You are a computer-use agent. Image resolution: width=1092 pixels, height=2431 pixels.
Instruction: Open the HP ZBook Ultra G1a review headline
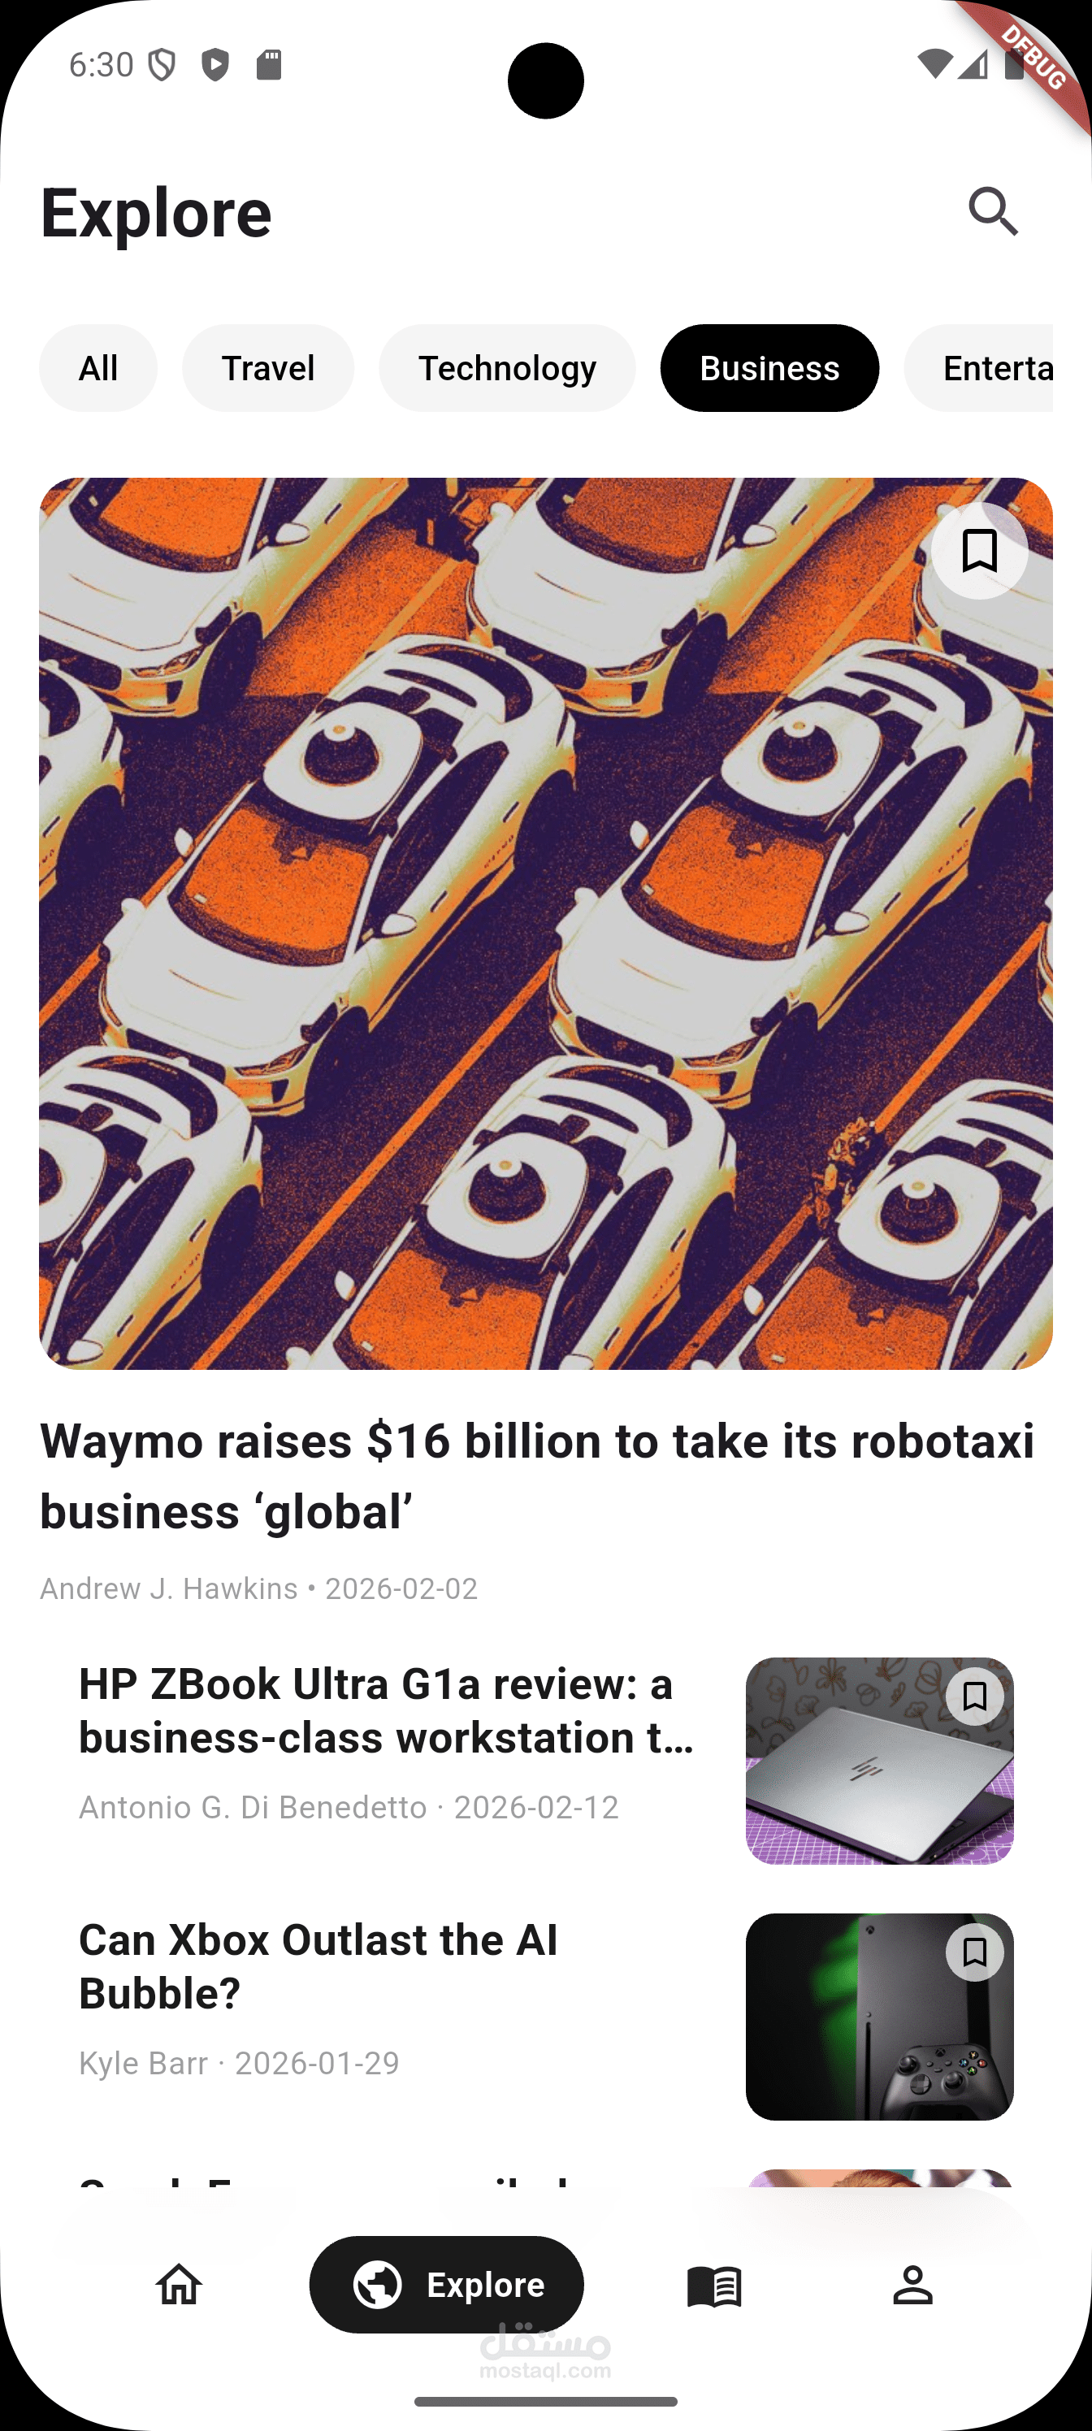387,1711
